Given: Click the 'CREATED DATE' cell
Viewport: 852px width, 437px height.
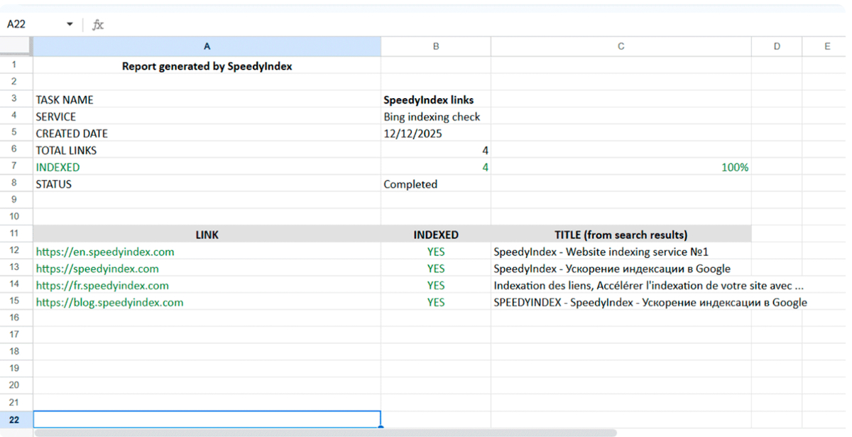Looking at the screenshot, I should (x=207, y=134).
